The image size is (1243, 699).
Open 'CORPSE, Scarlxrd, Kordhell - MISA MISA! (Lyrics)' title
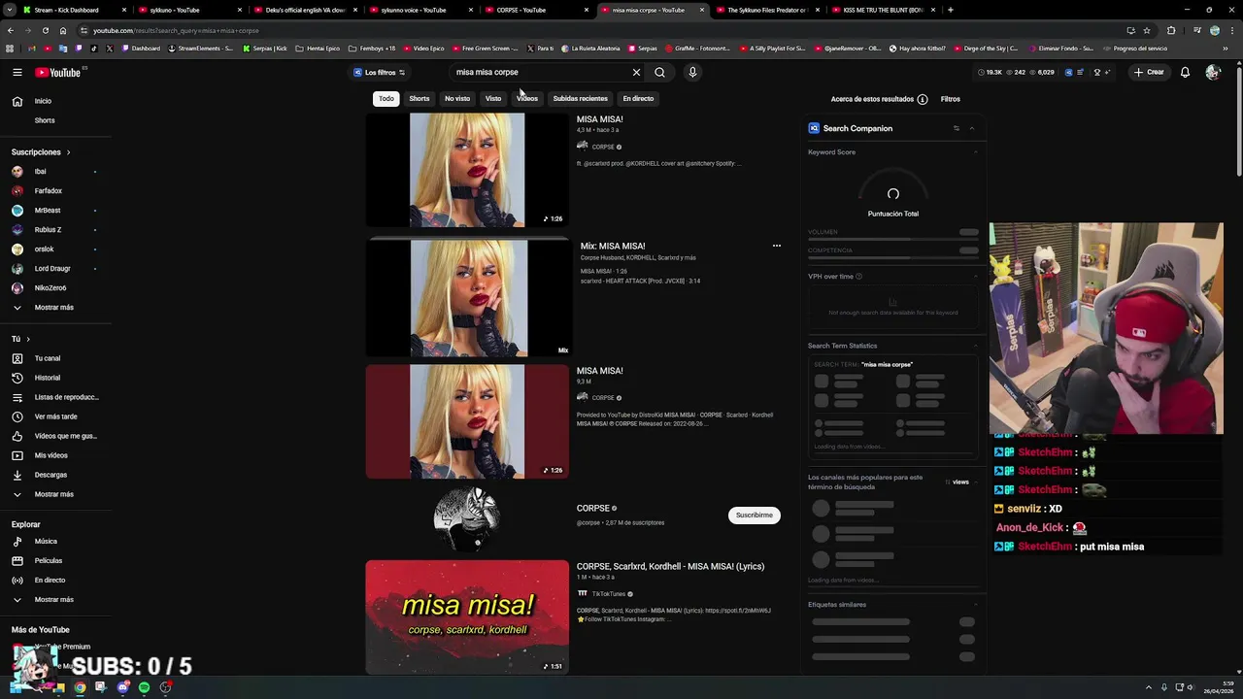pyautogui.click(x=670, y=566)
